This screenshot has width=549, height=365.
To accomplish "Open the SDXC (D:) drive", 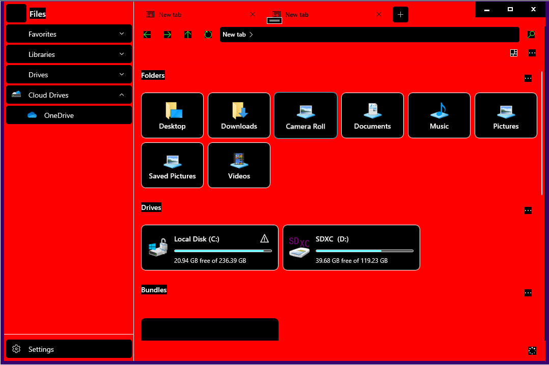I will click(351, 248).
